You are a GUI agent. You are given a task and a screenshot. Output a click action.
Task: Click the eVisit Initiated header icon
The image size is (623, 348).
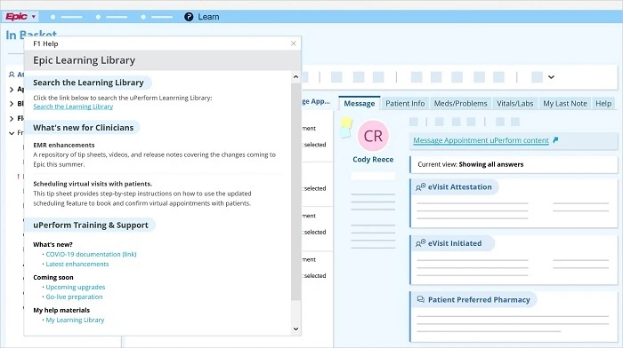[421, 243]
